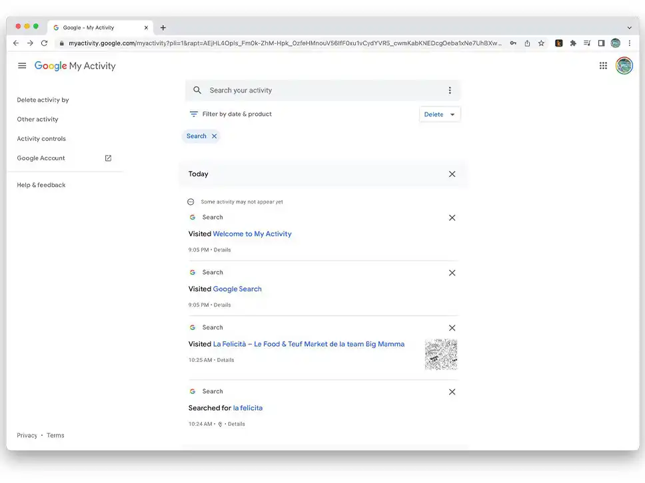Image resolution: width=645 pixels, height=483 pixels.
Task: Open the La Felicità visited link
Action: pos(309,345)
